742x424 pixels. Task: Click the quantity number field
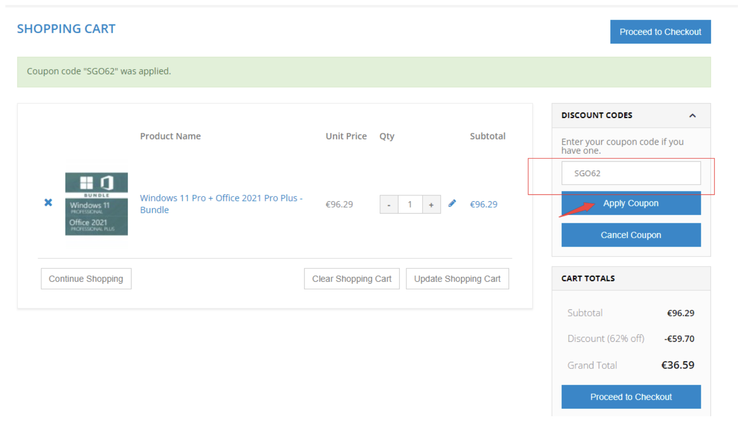click(x=410, y=204)
